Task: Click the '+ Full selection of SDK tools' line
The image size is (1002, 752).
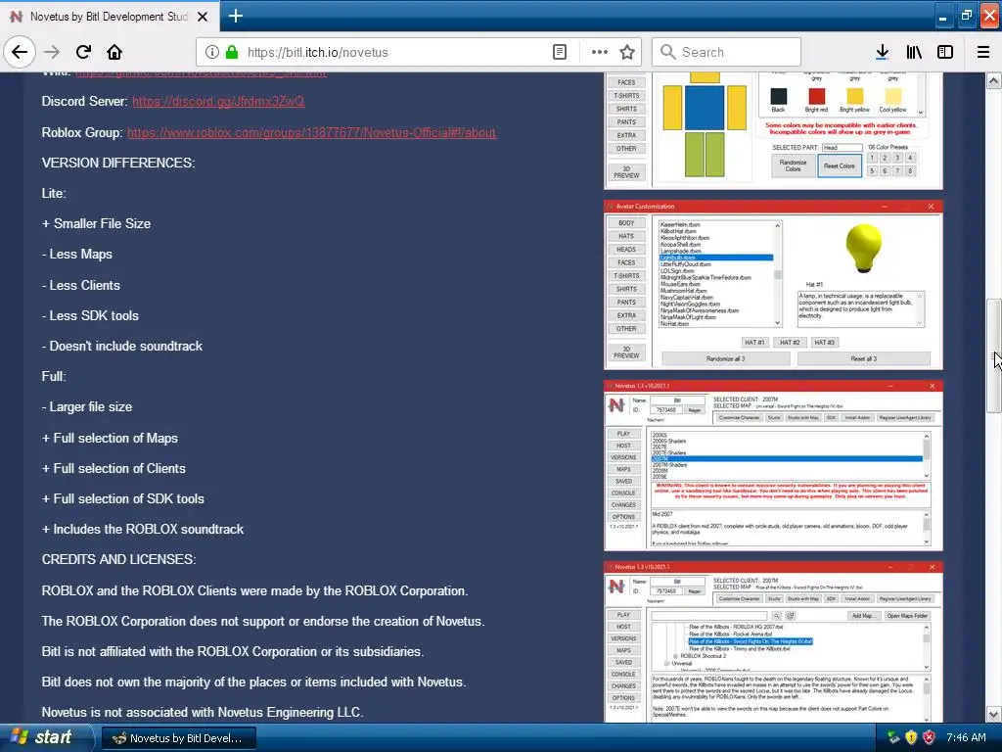Action: (x=123, y=498)
